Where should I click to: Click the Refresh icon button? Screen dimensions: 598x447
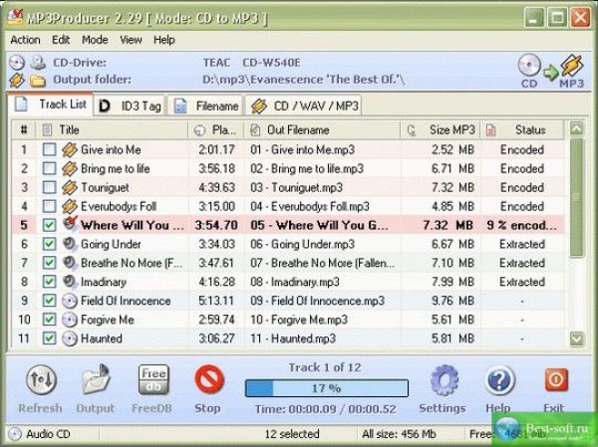click(x=41, y=380)
